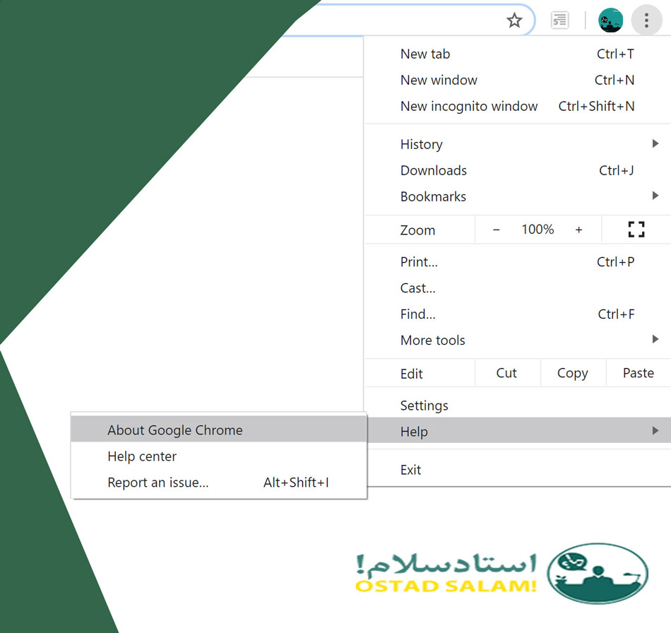Open Settings from the menu
671x633 pixels.
tap(424, 406)
